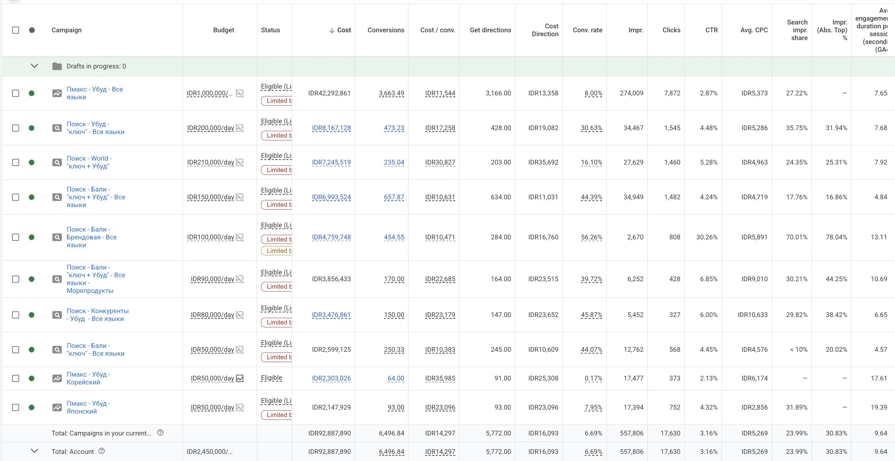Screen dimensions: 895x461
Task: Click budget chart icon beside IDR150,000/day
Action: point(240,197)
